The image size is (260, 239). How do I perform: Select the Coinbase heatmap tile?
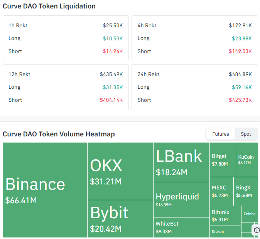coord(249,214)
